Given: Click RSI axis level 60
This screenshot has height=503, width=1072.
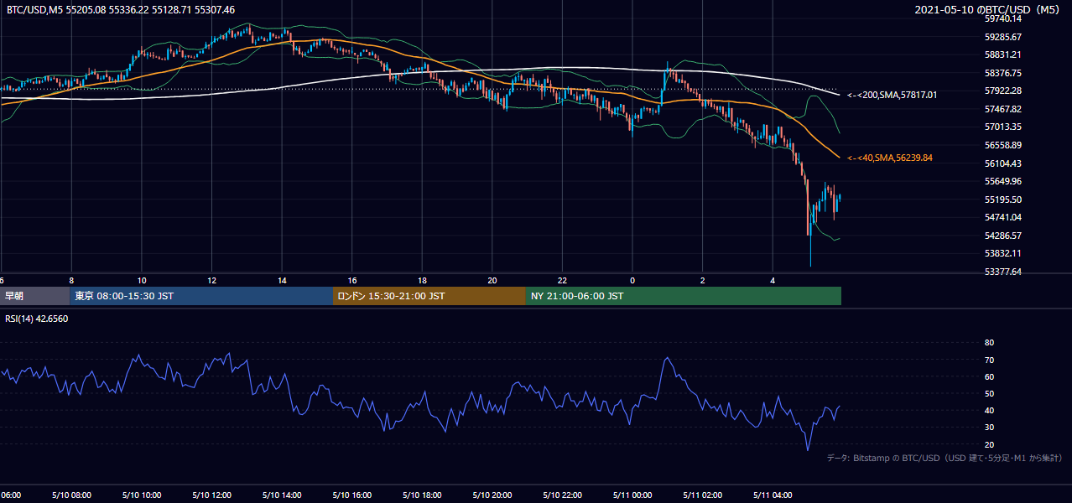Looking at the screenshot, I should click(989, 376).
